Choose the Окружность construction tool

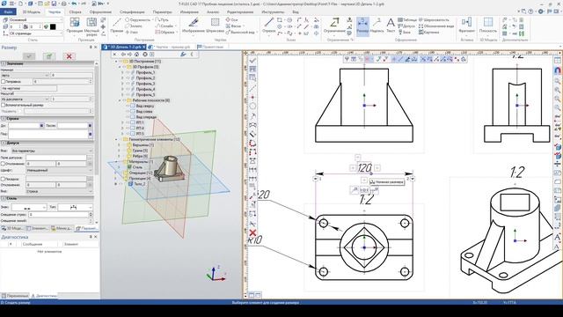(x=138, y=20)
